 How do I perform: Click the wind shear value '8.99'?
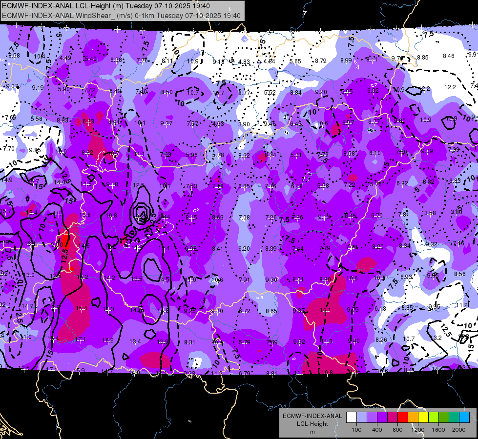pos(346,60)
